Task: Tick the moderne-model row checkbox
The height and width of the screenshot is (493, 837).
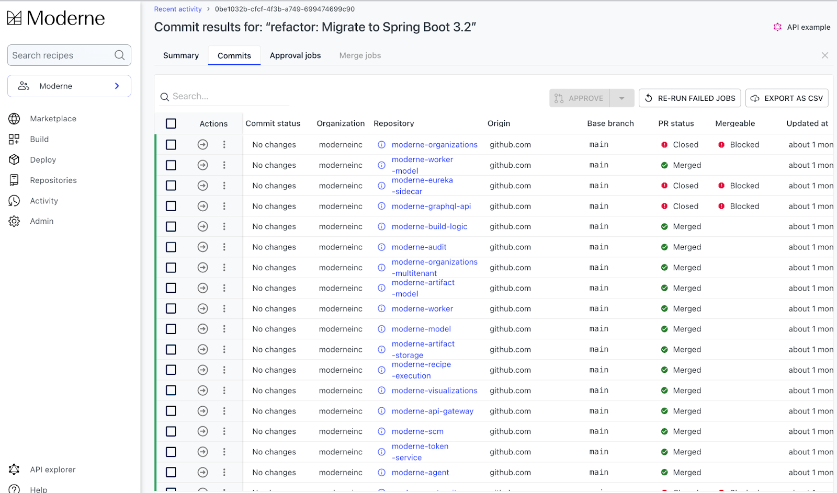Action: pos(171,329)
